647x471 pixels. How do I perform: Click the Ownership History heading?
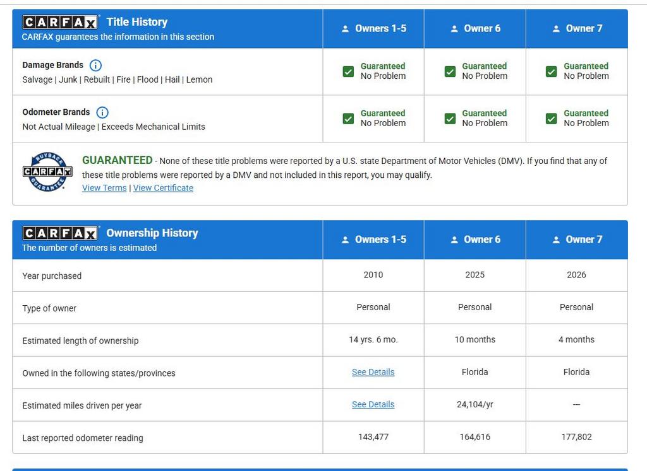[152, 233]
